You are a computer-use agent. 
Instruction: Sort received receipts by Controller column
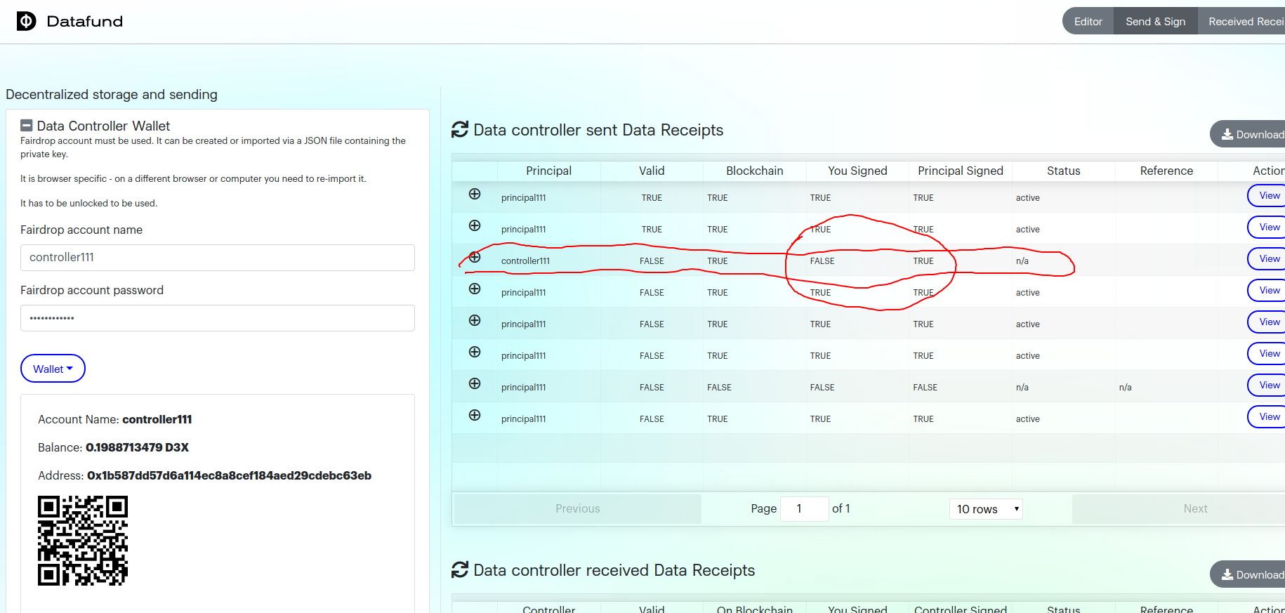[x=548, y=608]
